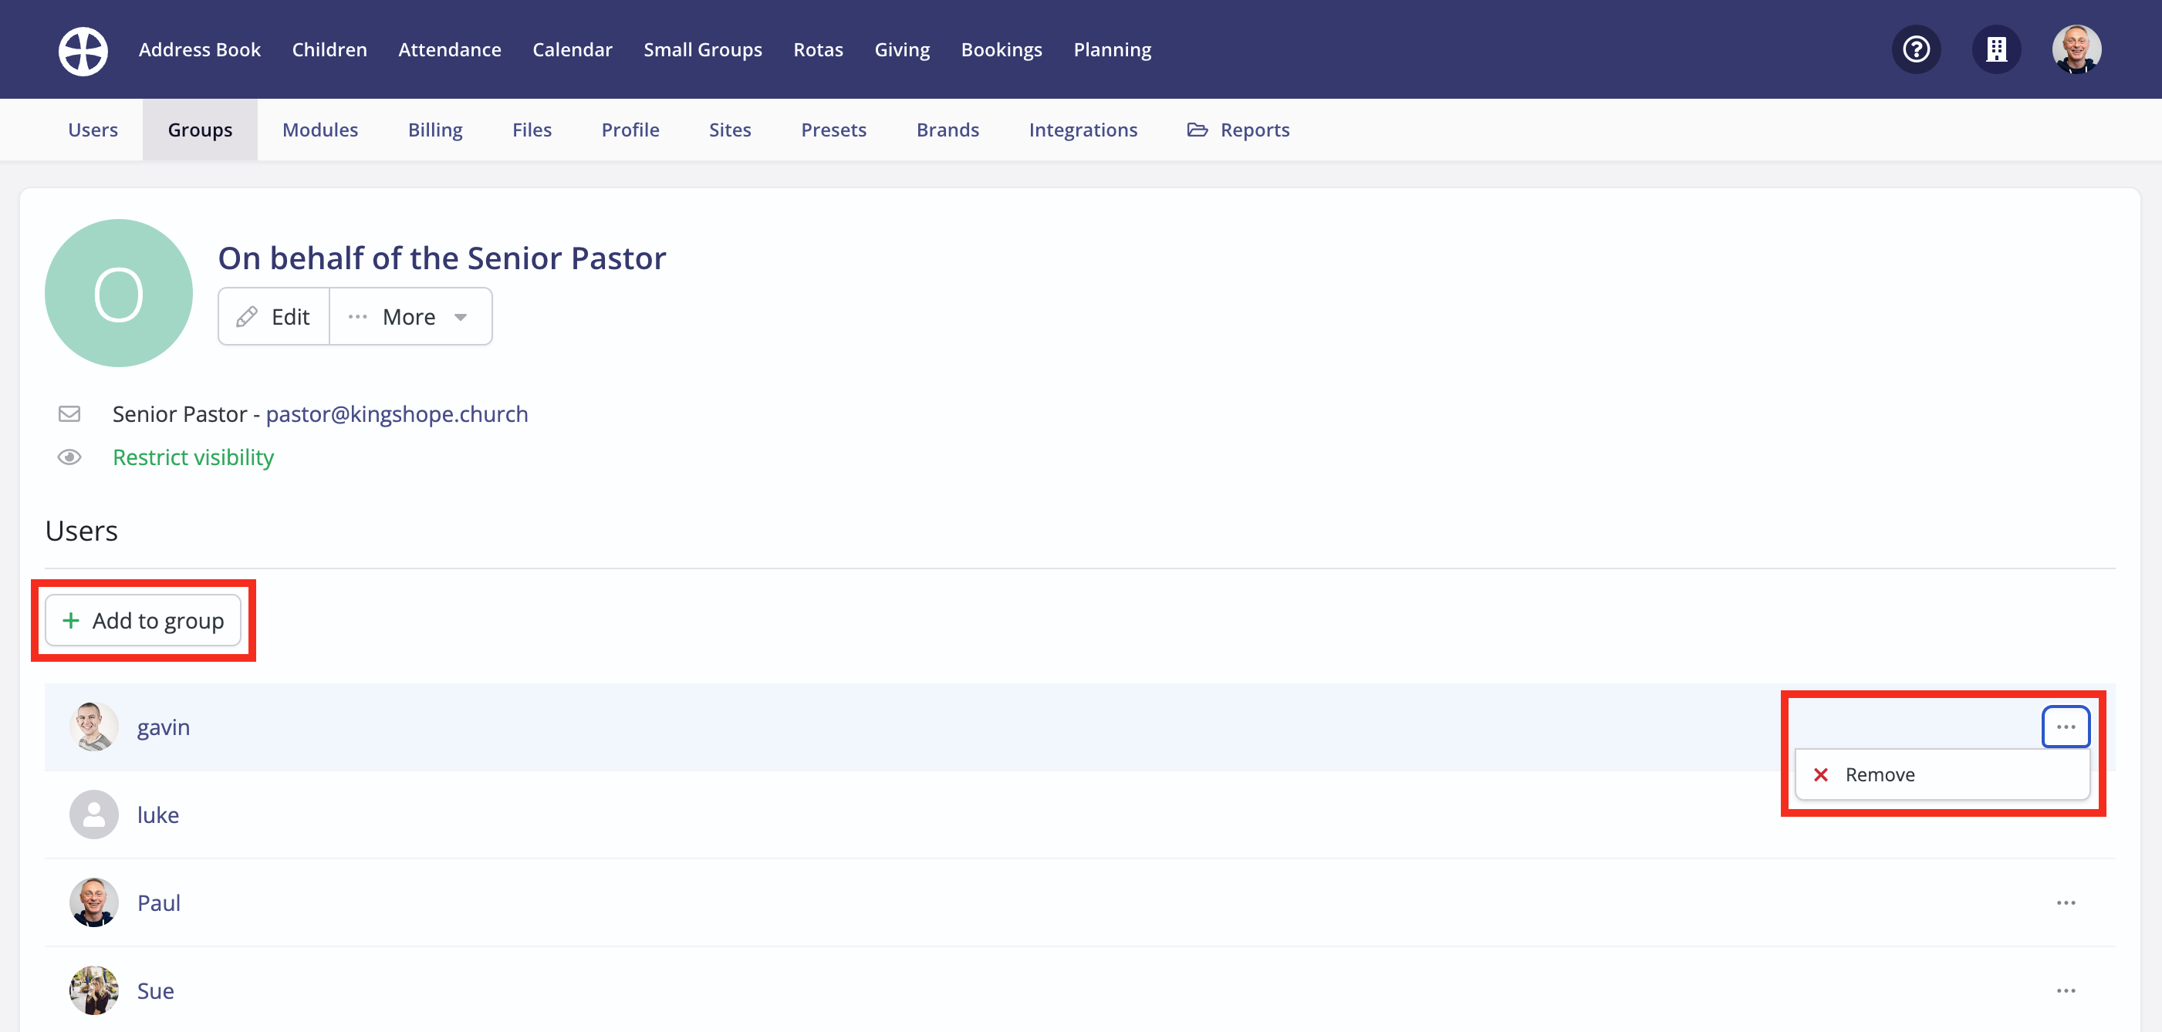Switch to the Files tab
The image size is (2162, 1032).
point(532,130)
